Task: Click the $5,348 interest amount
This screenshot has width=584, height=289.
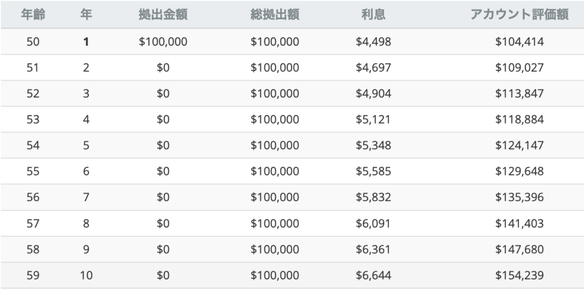Action: (x=373, y=145)
